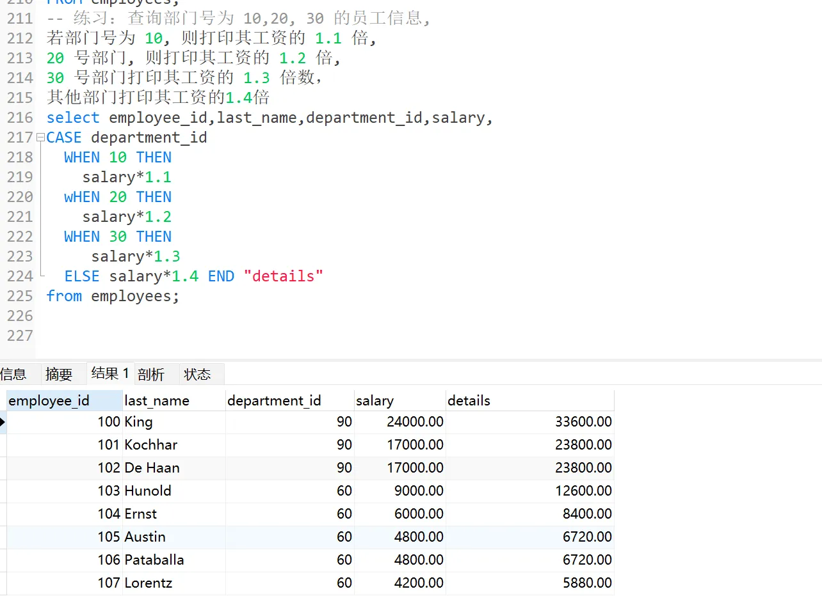Click the select keyword on line 216

point(73,118)
